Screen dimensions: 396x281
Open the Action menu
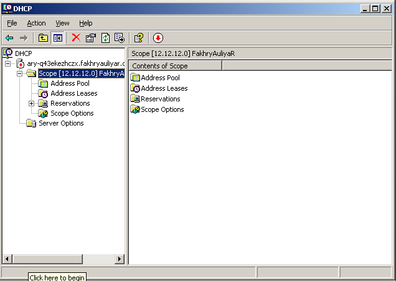[x=36, y=23]
